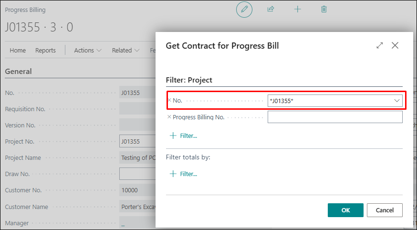The width and height of the screenshot is (417, 230).
Task: Click the plus new record icon
Action: click(x=298, y=9)
